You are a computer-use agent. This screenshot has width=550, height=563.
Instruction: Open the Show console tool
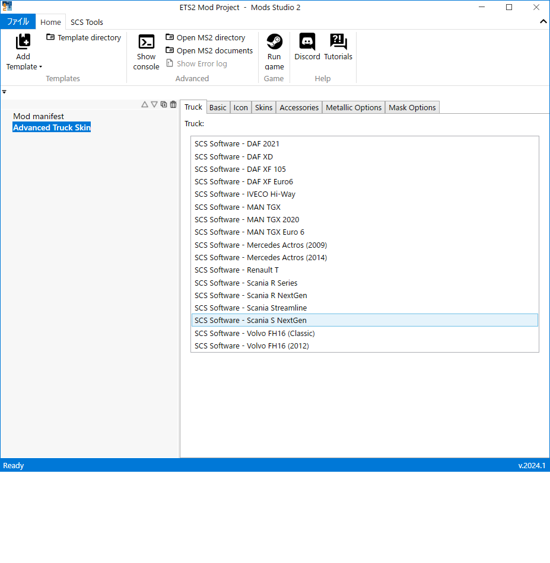pos(146,43)
